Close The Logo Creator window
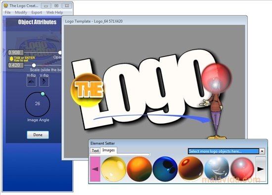Viewport: 272px width, 195px height. coord(67,6)
